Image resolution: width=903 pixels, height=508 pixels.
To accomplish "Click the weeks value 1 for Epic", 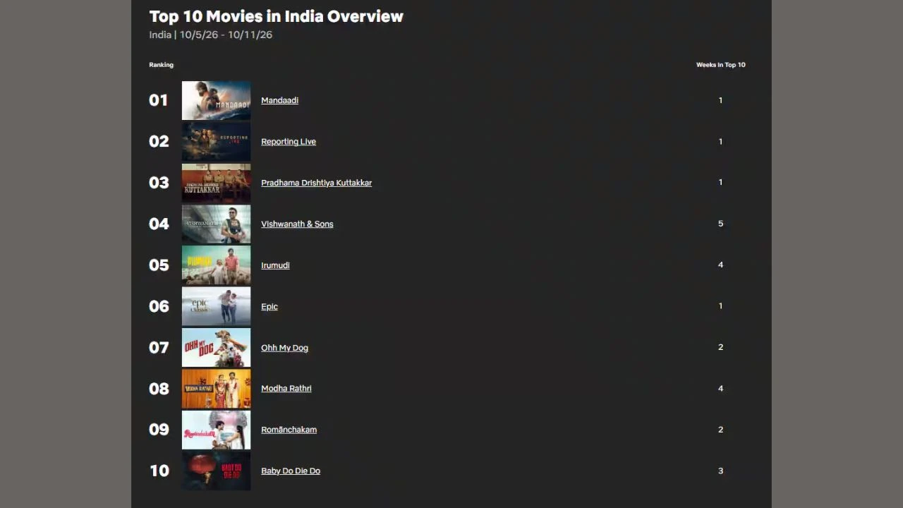I will (720, 306).
